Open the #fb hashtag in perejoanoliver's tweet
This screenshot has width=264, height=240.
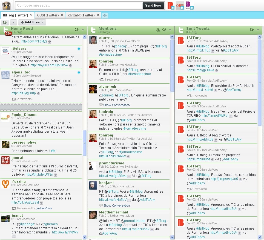click(53, 151)
